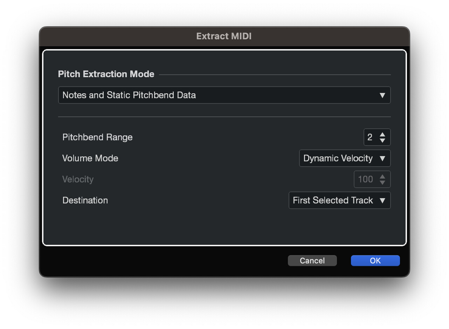Select the Dynamic Velocity text in Volume Mode
This screenshot has width=449, height=329.
coord(338,158)
